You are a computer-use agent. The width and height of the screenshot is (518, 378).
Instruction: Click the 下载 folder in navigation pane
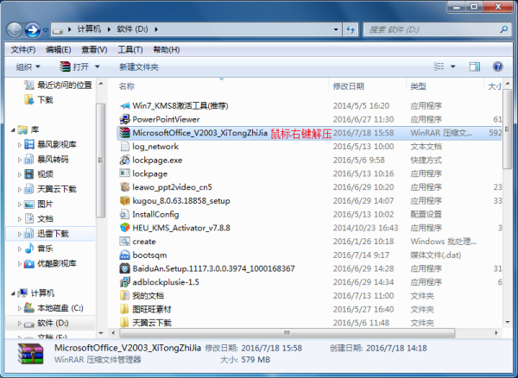coord(39,100)
